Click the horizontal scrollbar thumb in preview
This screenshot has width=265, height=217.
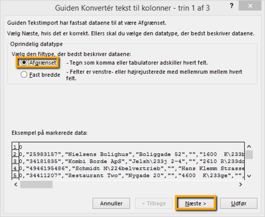click(x=36, y=184)
